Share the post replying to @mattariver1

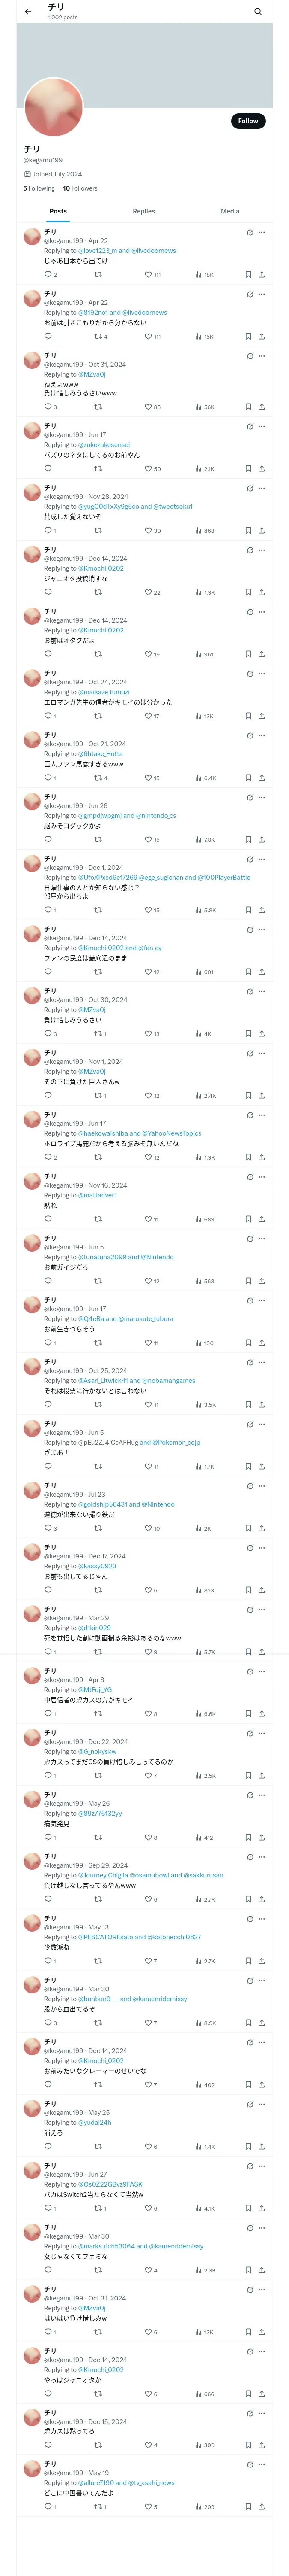(x=261, y=1219)
